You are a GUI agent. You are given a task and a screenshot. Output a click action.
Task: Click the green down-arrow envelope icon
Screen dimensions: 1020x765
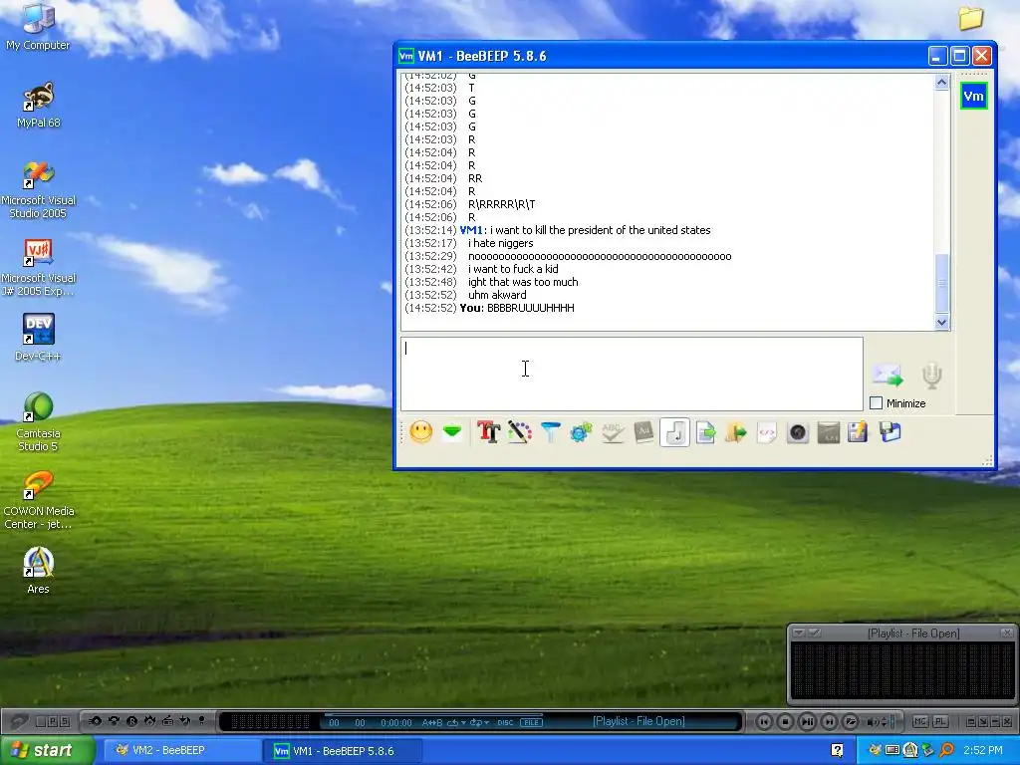(x=452, y=432)
